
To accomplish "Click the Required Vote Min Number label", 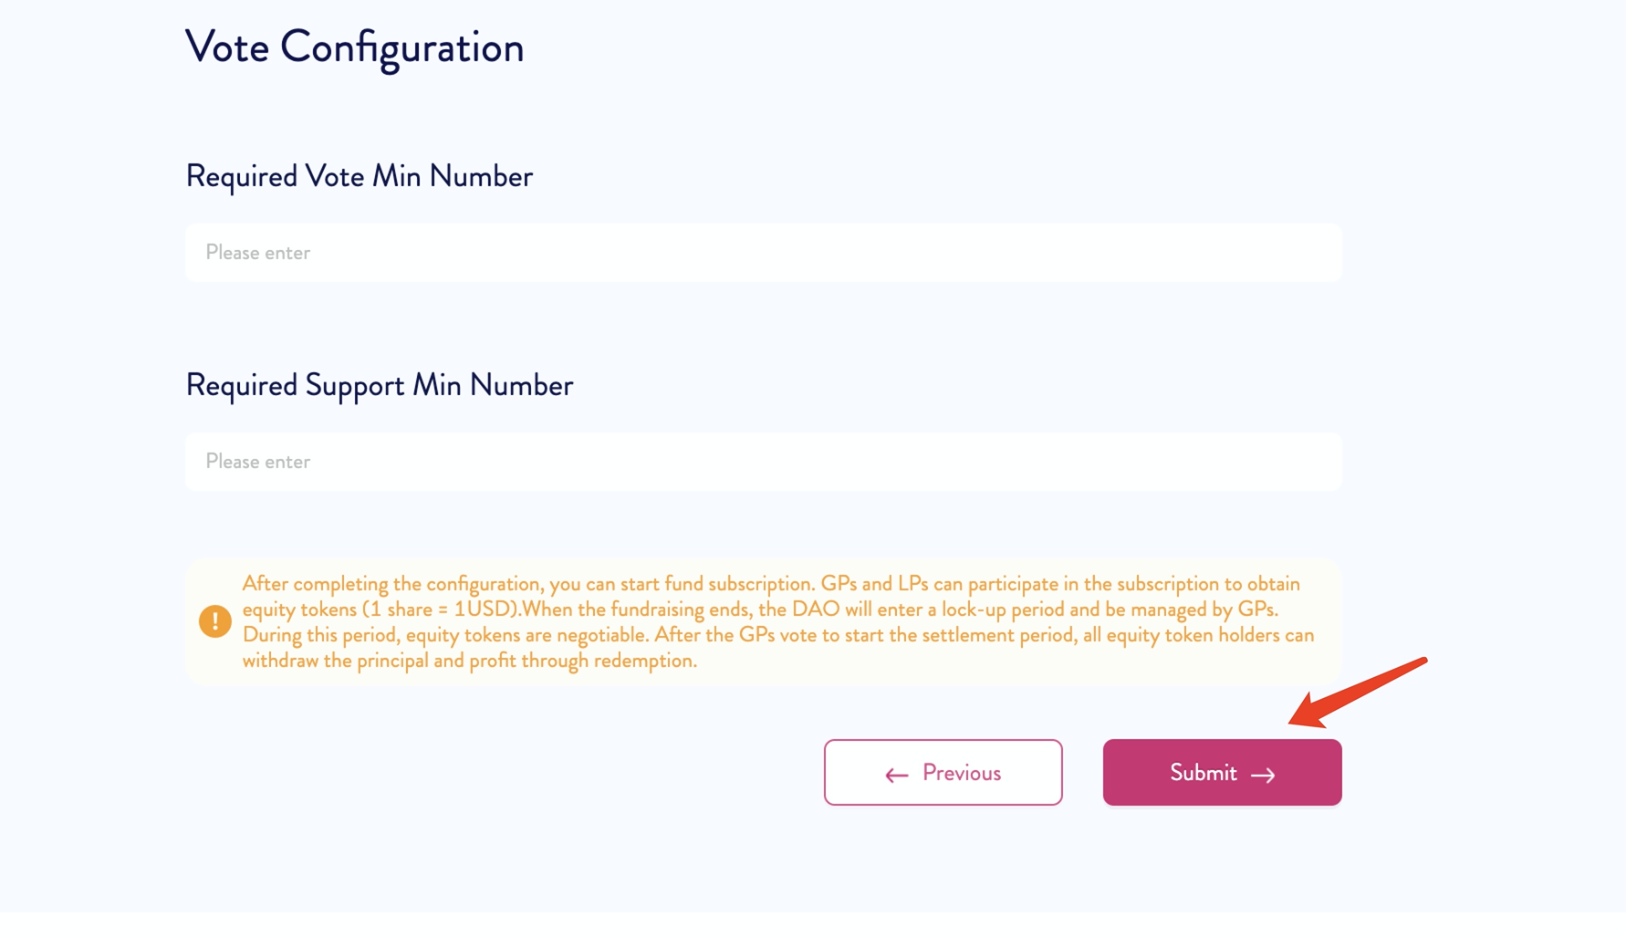I will [x=359, y=176].
